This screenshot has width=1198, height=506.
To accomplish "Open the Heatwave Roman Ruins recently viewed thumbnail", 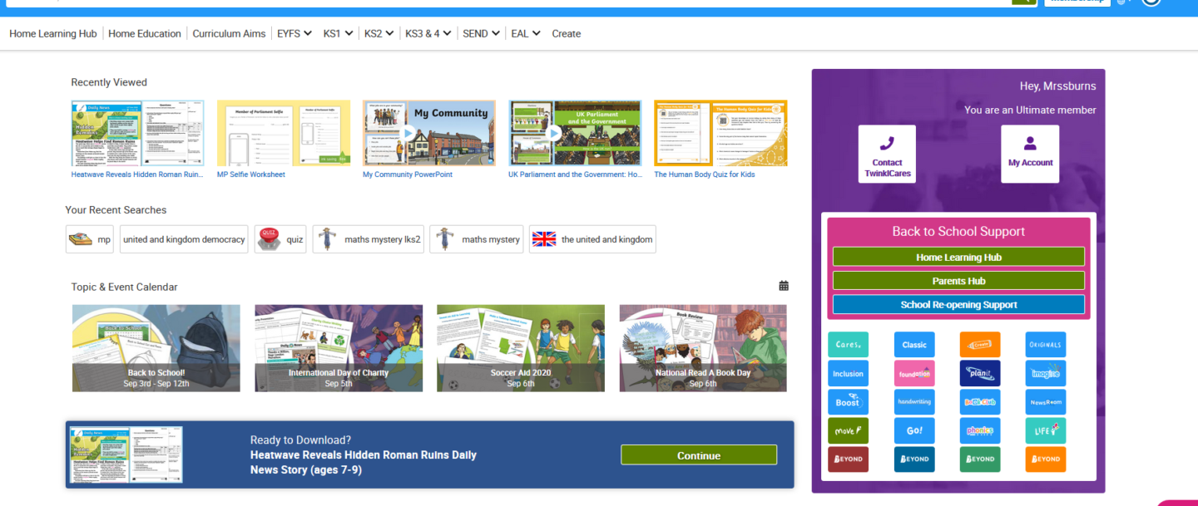I will coord(137,133).
